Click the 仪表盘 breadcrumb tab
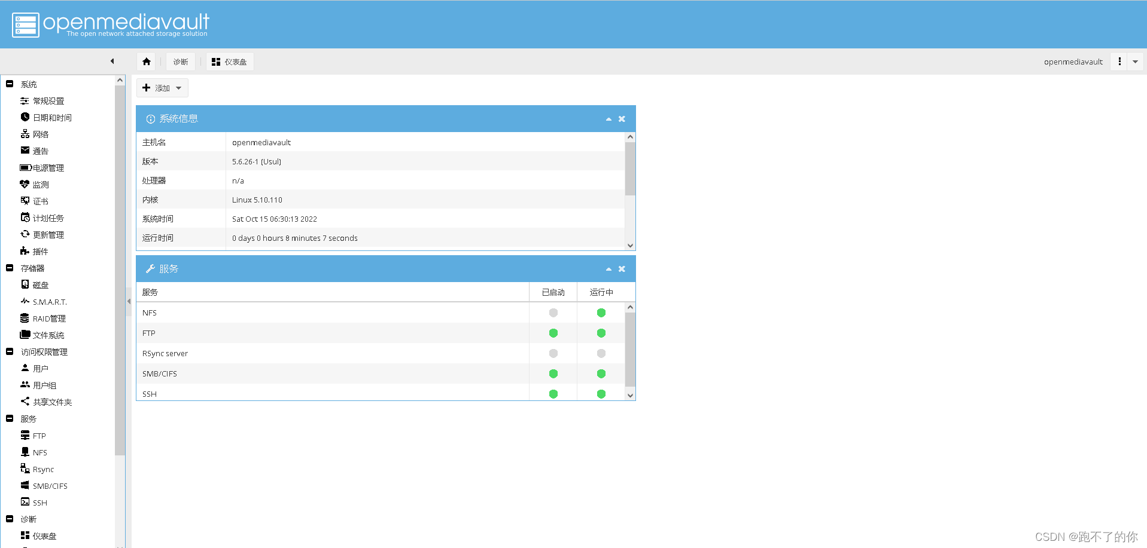The width and height of the screenshot is (1147, 548). point(230,62)
